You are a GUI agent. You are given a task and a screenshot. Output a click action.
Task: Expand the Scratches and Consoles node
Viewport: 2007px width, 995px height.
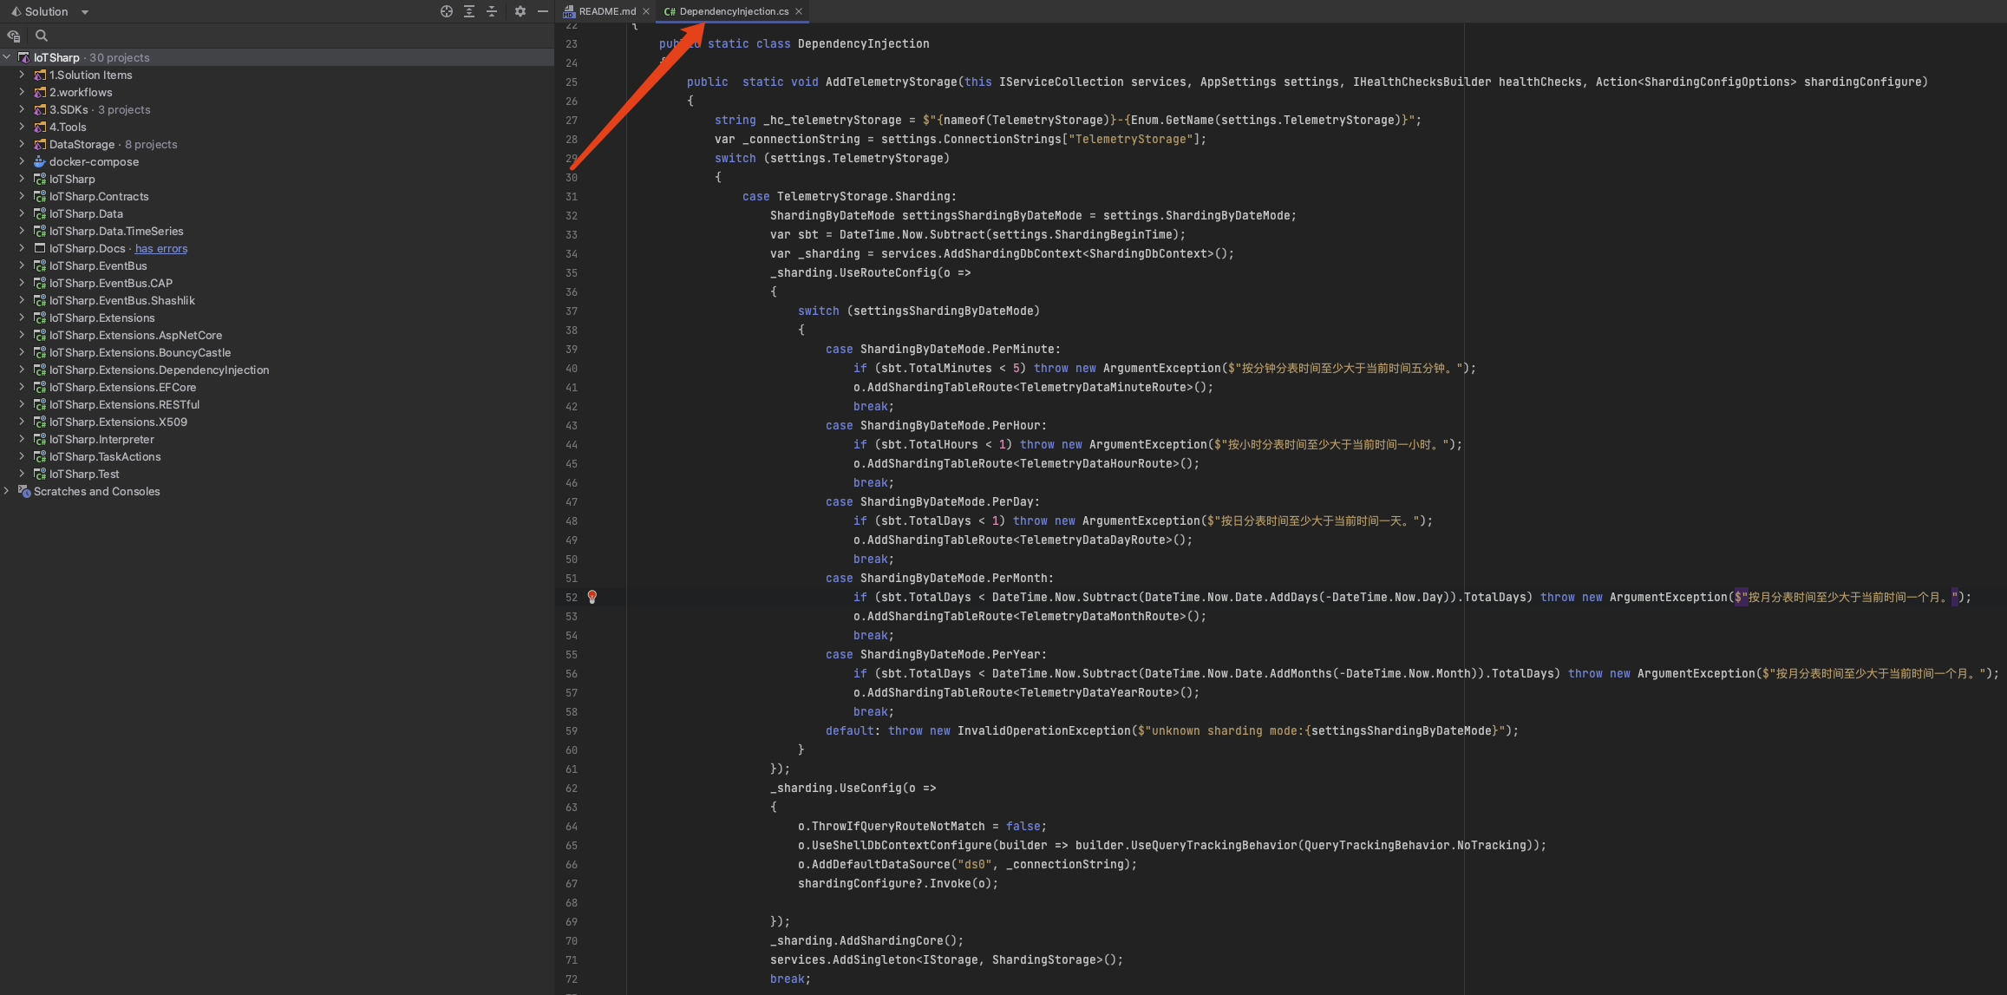coord(7,491)
